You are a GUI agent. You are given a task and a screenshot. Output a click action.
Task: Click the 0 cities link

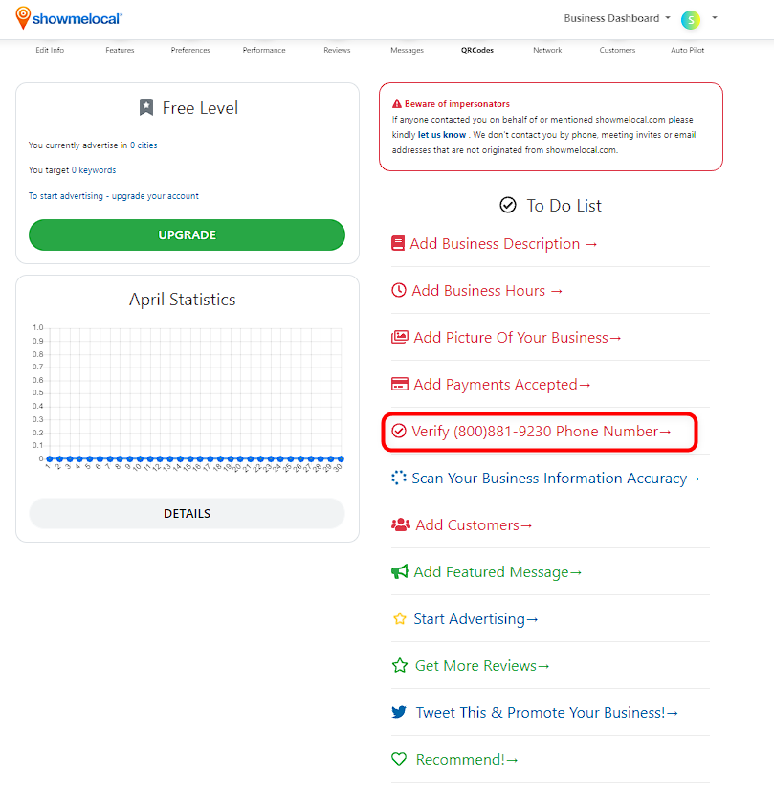tap(144, 145)
